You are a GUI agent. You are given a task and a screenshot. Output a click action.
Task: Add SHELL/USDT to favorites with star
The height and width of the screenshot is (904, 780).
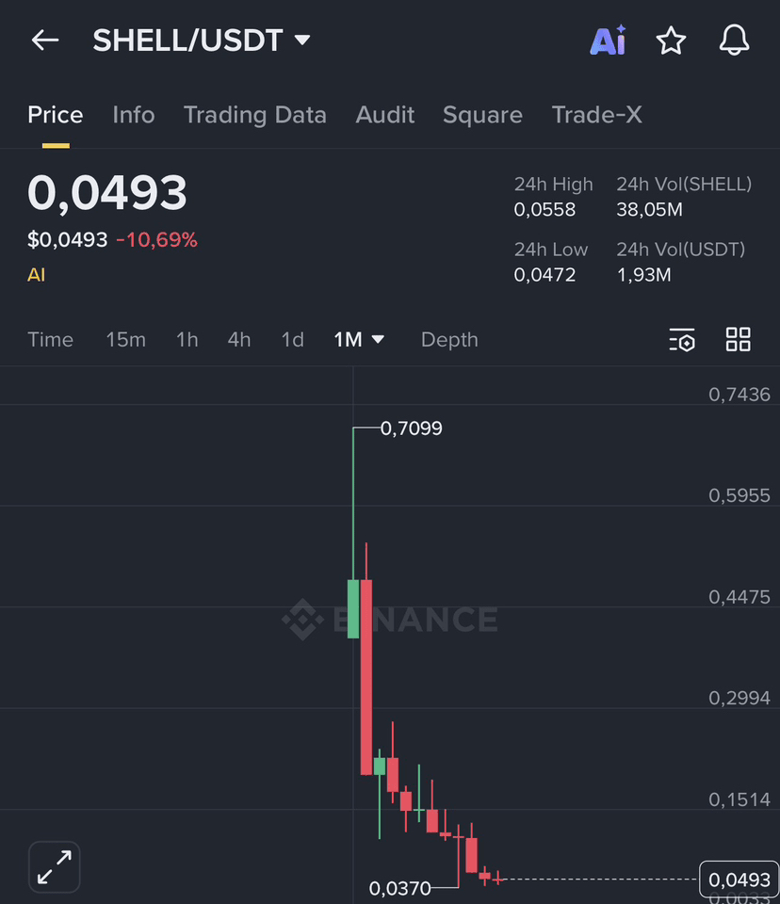point(671,40)
